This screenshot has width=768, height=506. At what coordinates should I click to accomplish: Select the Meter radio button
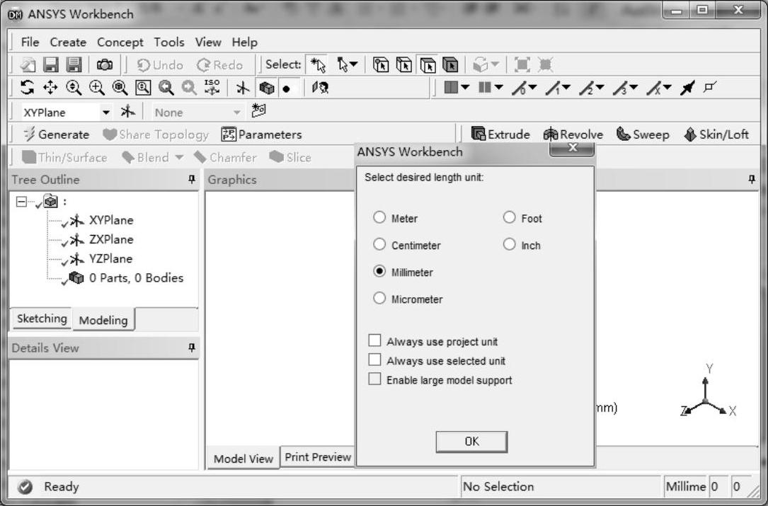(380, 218)
